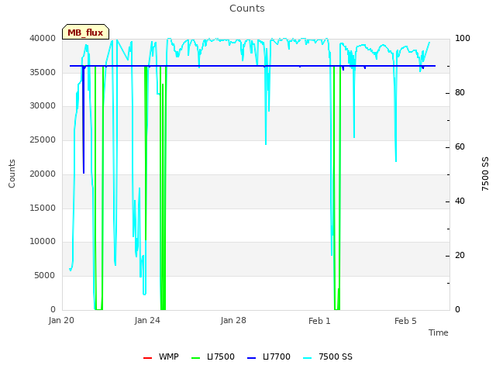Click the 20 right axis tick label
Viewport: 496px width, 372px height.
point(460,256)
